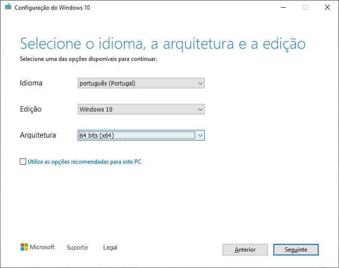339x268 pixels.
Task: Click the 'Windows 10' edition combo box
Action: click(x=141, y=109)
